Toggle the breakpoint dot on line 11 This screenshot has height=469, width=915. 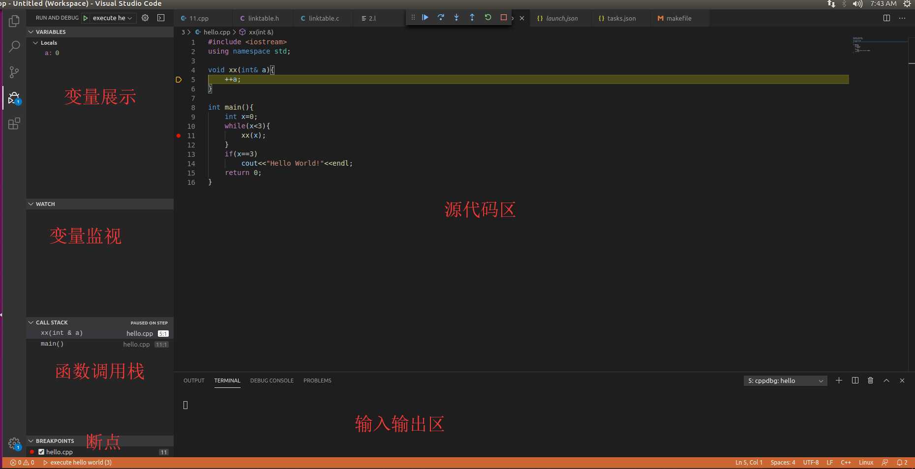point(179,136)
